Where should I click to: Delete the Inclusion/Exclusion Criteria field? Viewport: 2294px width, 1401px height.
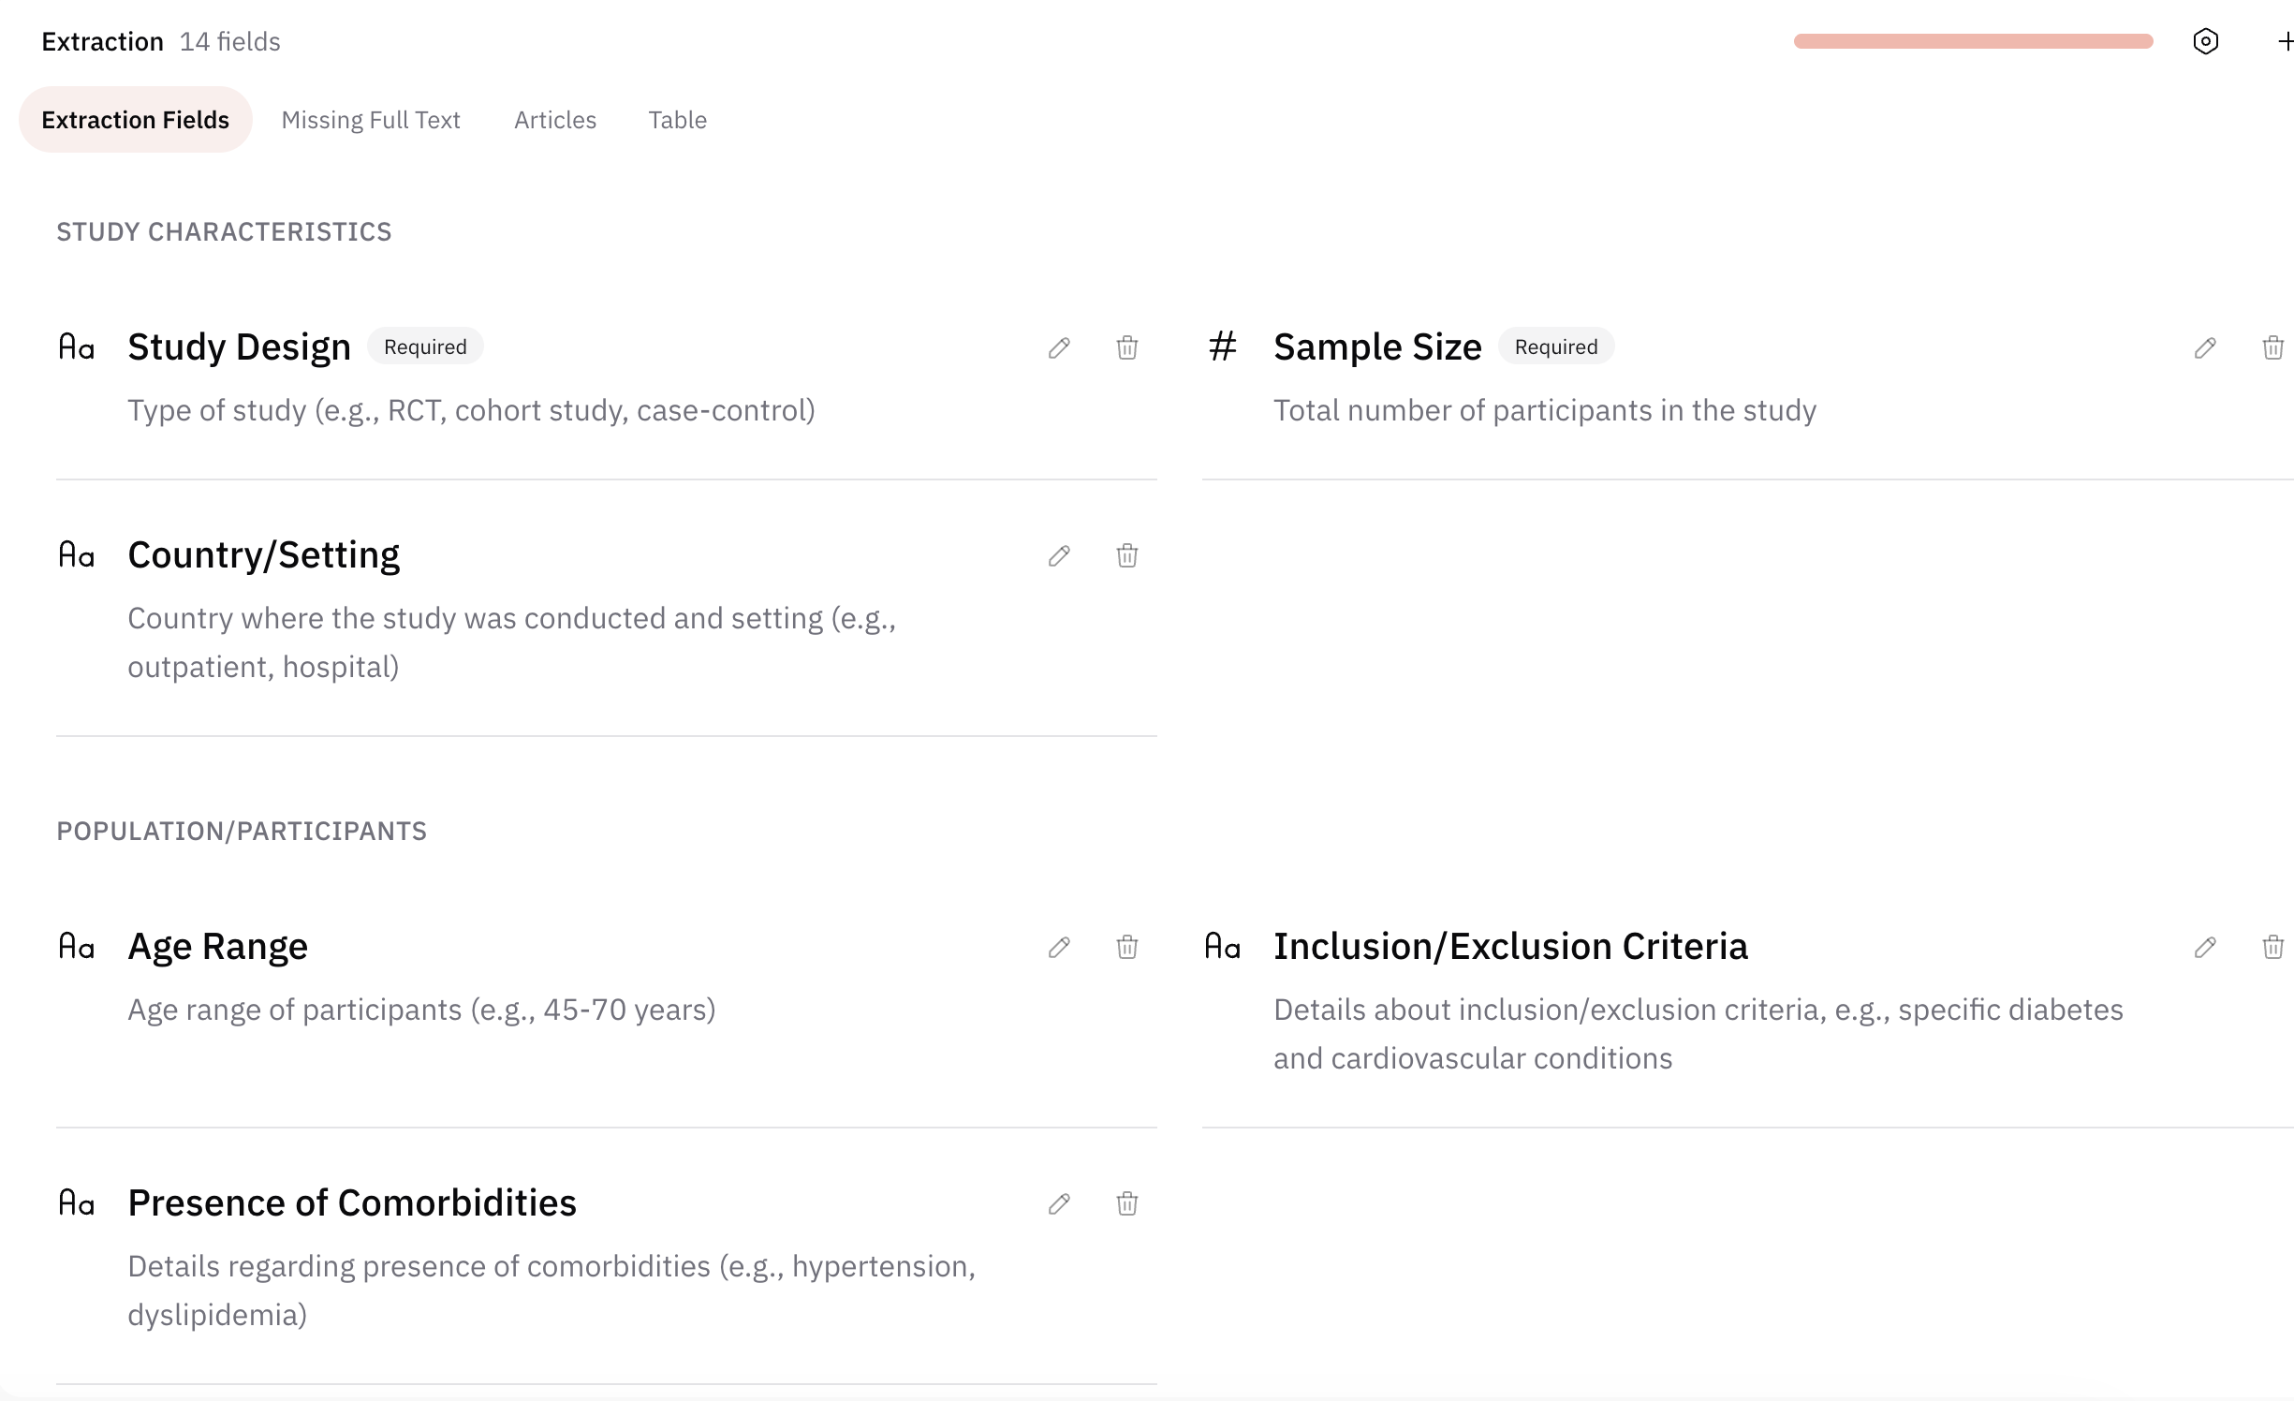pos(2273,947)
